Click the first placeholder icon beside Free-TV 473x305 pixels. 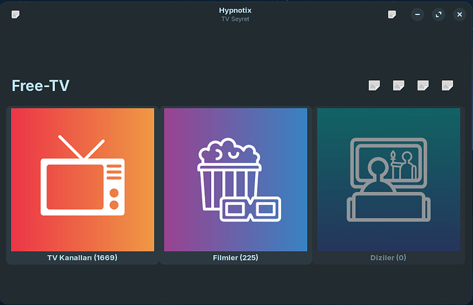pyautogui.click(x=374, y=86)
